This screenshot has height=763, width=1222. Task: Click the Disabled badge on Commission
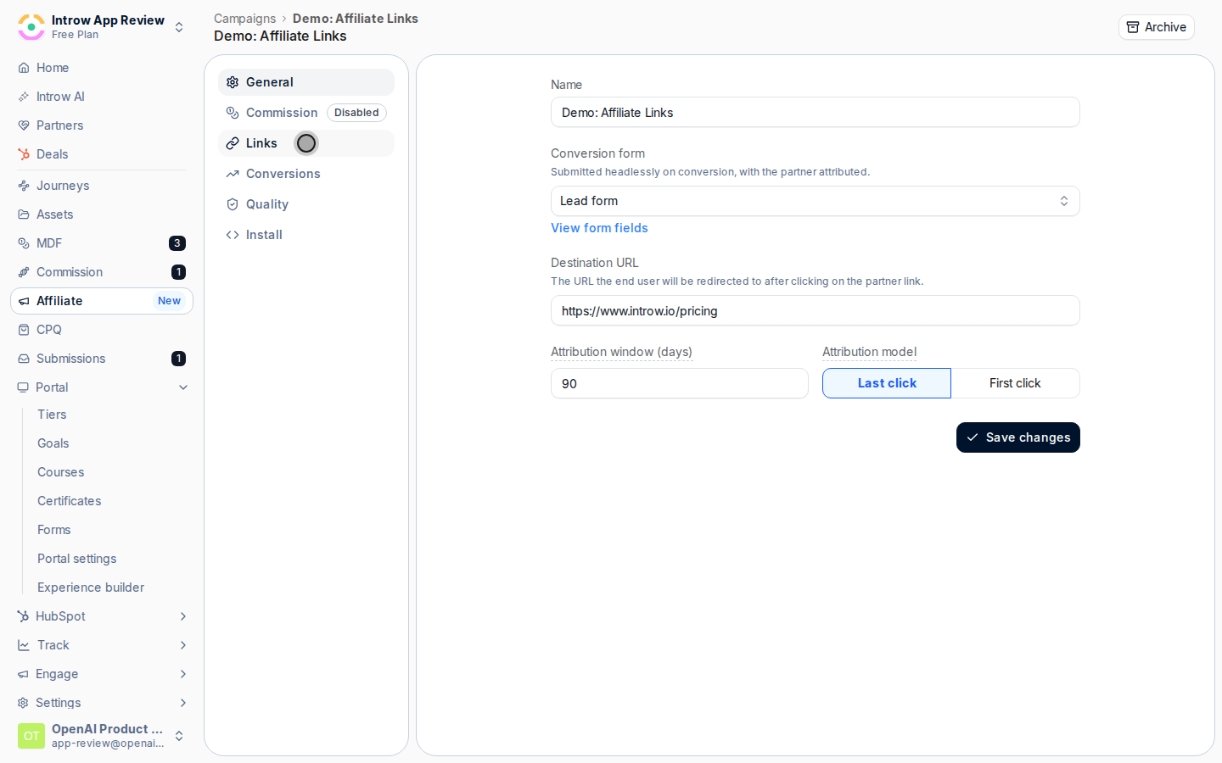point(356,113)
